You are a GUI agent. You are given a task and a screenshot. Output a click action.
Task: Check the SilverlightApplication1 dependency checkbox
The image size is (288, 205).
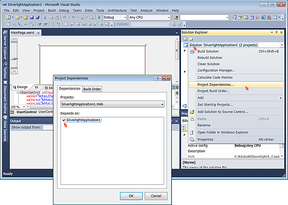(63, 120)
